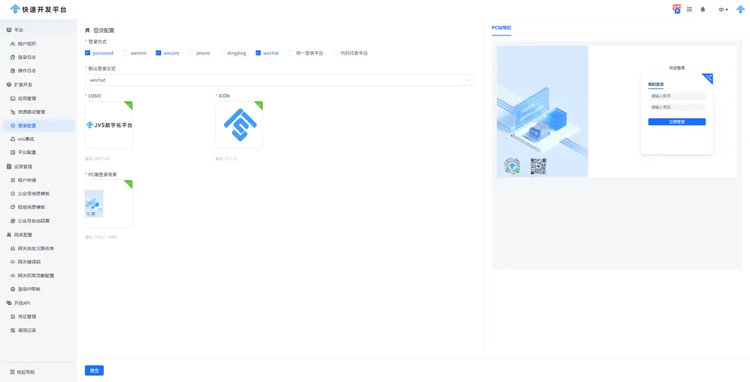The height and width of the screenshot is (382, 750).
Task: Open 登录日志 via its sidebar icon
Action: (13, 57)
